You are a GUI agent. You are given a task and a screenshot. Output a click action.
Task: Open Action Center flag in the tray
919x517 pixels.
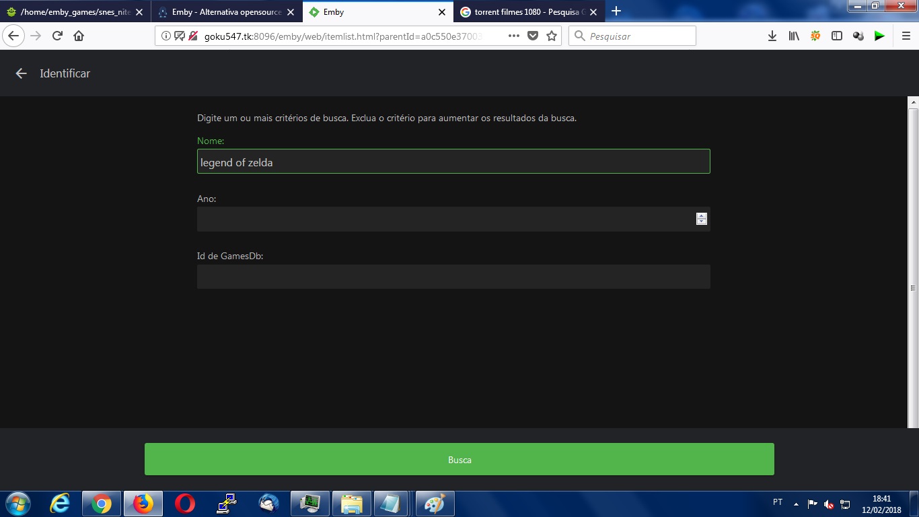pos(813,504)
